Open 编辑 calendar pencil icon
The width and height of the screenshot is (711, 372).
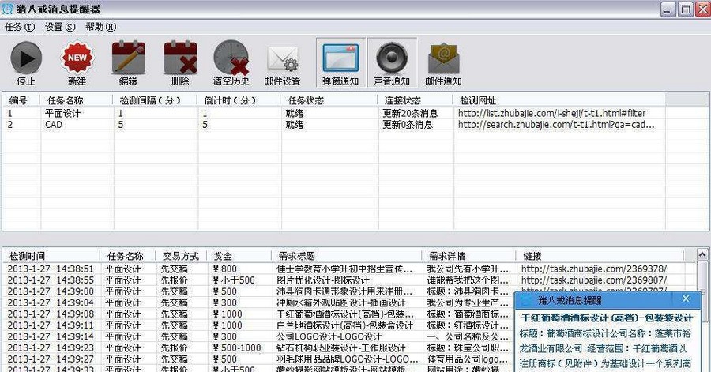(128, 58)
